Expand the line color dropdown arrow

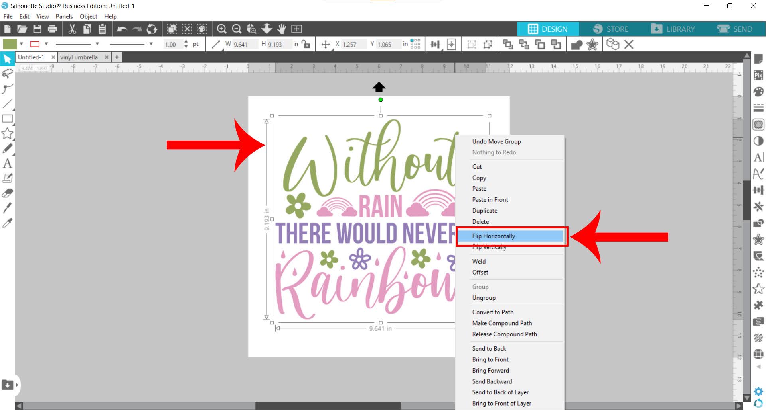[47, 44]
